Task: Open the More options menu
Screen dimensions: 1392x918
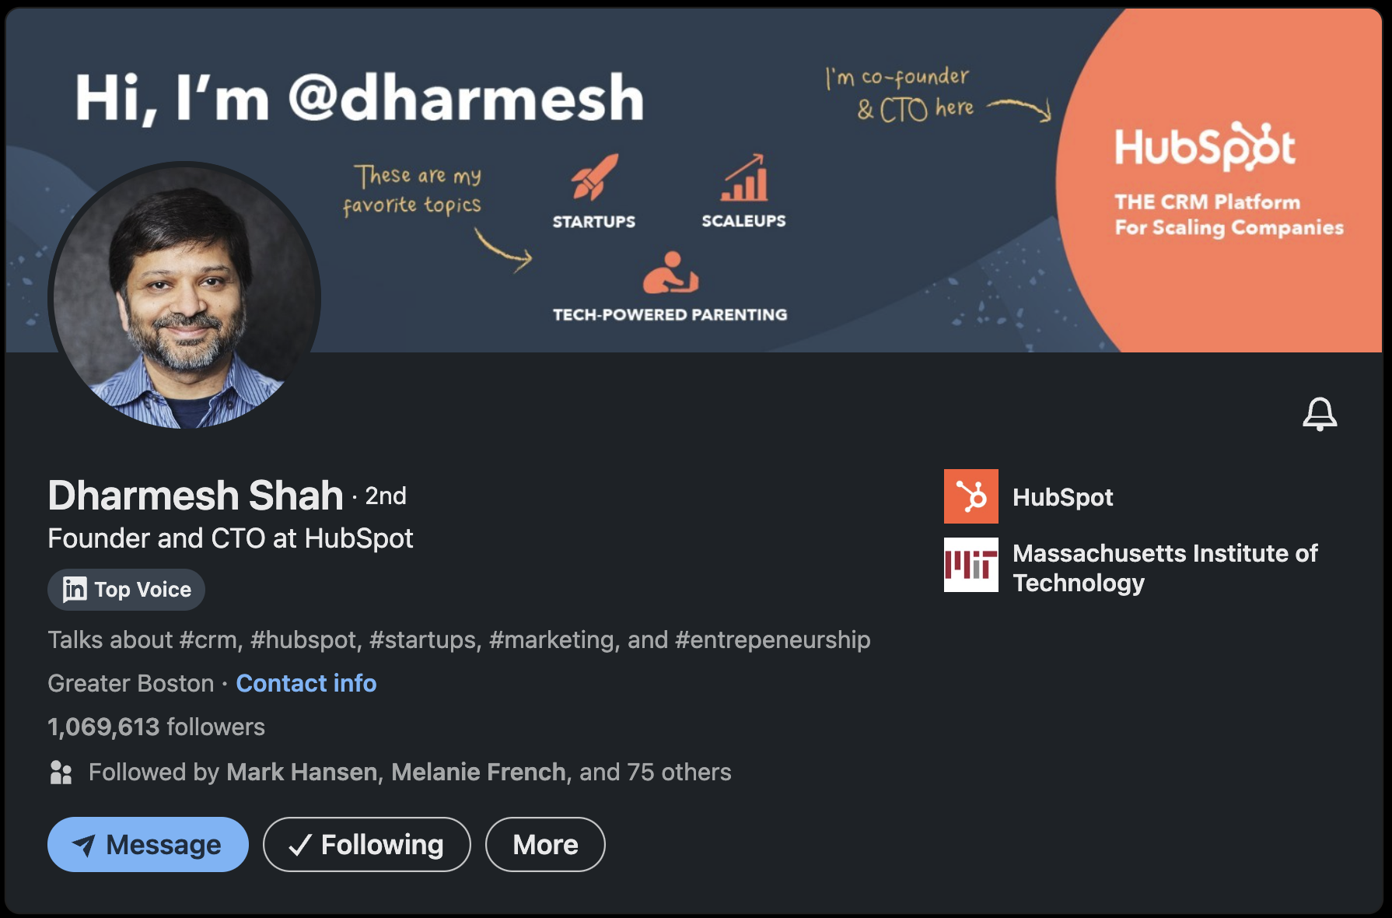Action: tap(545, 844)
